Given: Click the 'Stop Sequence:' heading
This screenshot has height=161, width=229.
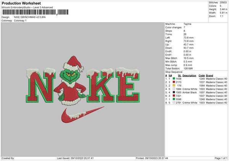Looking at the screenshot, I should coord(174,72).
